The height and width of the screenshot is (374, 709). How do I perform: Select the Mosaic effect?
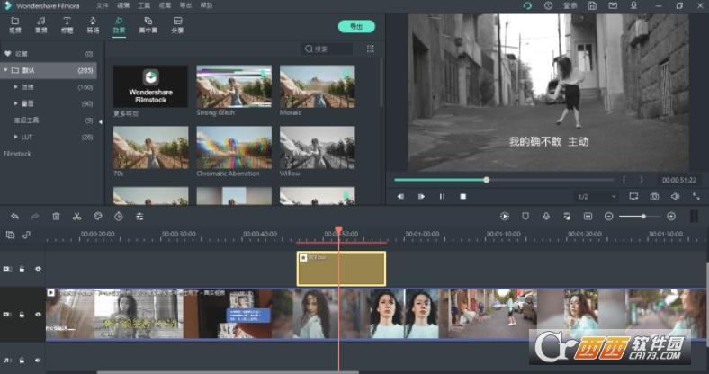[317, 86]
